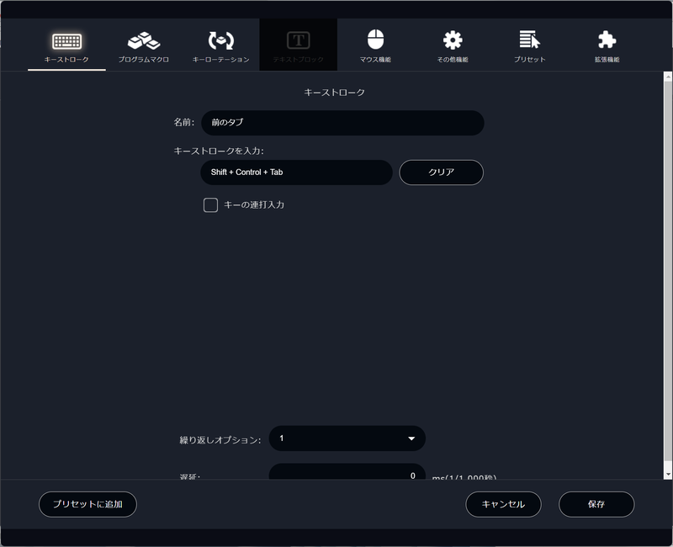Click the プリセットに追加 button

(x=87, y=504)
